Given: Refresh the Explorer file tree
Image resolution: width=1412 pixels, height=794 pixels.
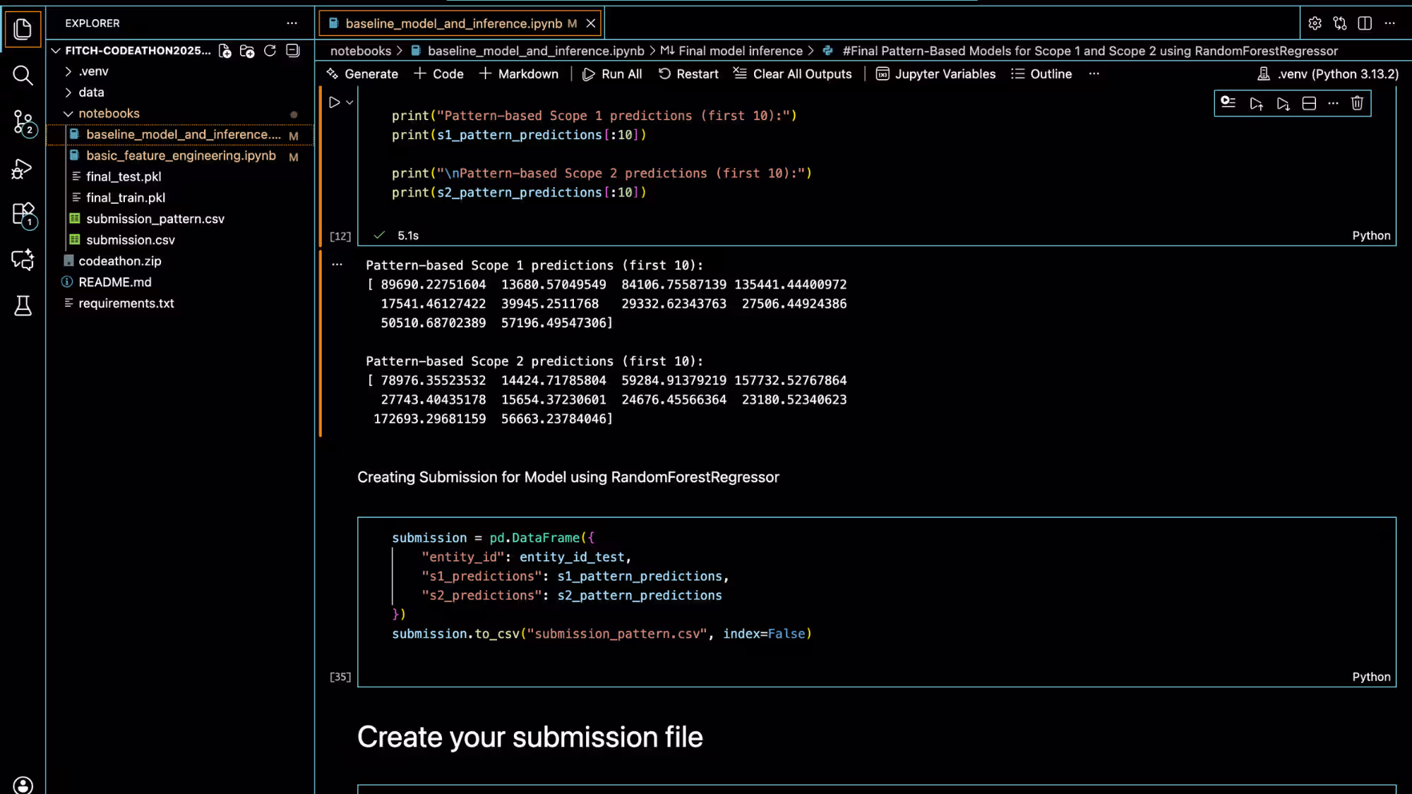Looking at the screenshot, I should click(x=270, y=51).
